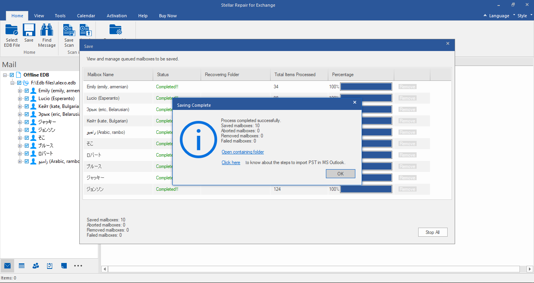Switch to Calendar view icon in bottom bar

pyautogui.click(x=22, y=266)
